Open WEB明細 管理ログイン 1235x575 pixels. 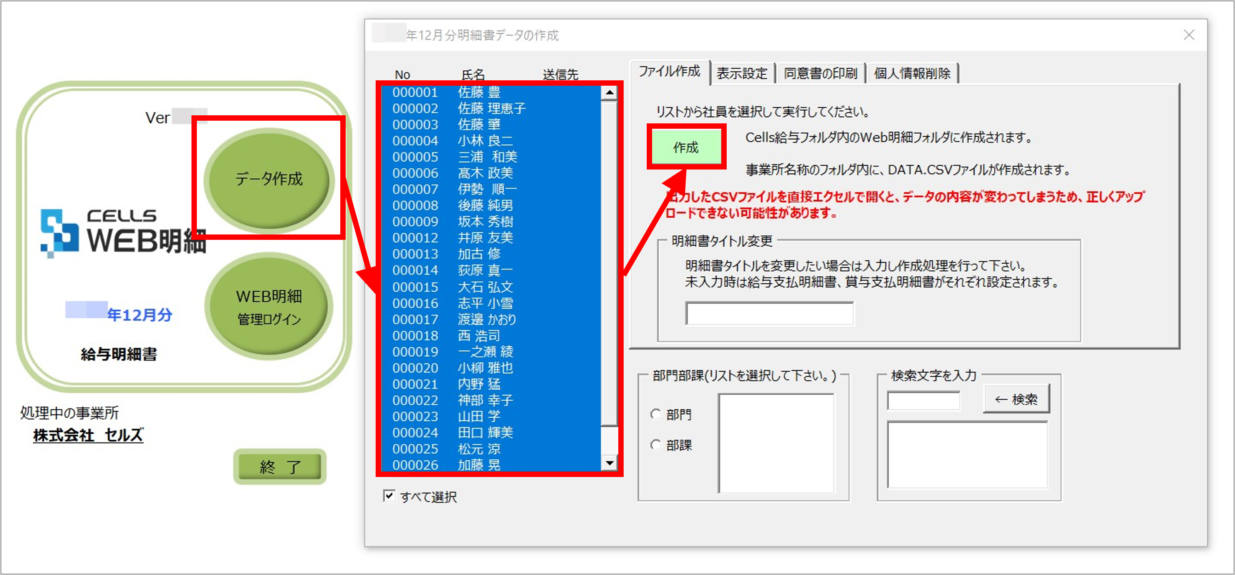pyautogui.click(x=269, y=307)
